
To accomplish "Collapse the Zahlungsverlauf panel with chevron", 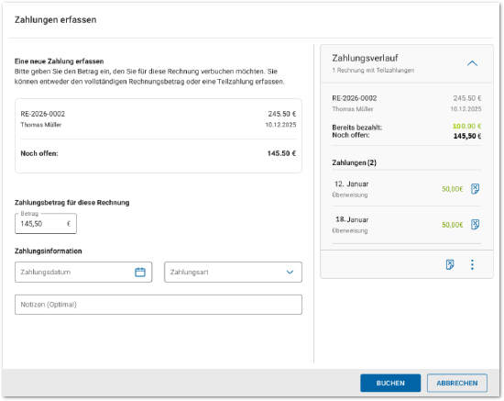I will pyautogui.click(x=472, y=63).
